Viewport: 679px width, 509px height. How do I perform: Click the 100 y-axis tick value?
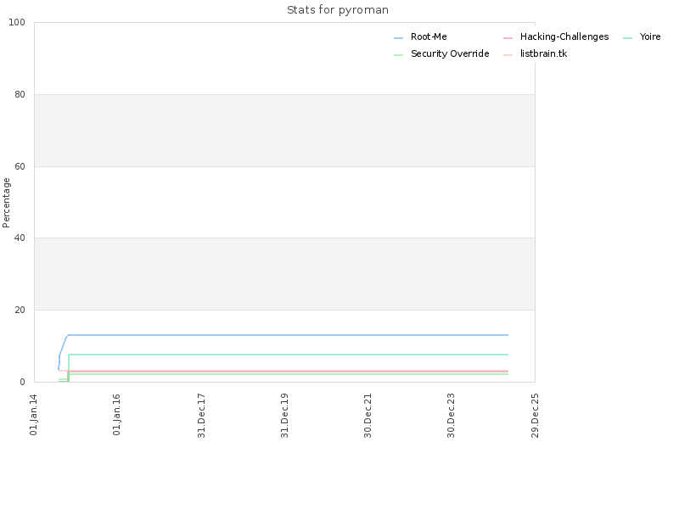(17, 23)
